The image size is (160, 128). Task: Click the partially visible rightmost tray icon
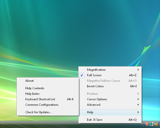[159, 124]
